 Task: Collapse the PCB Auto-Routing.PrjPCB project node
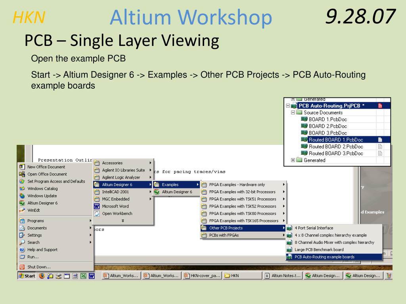click(x=288, y=106)
